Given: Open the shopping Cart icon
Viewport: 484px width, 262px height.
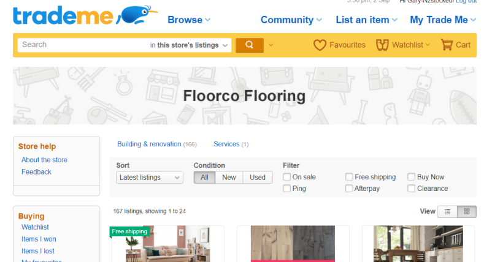Looking at the screenshot, I should [447, 45].
